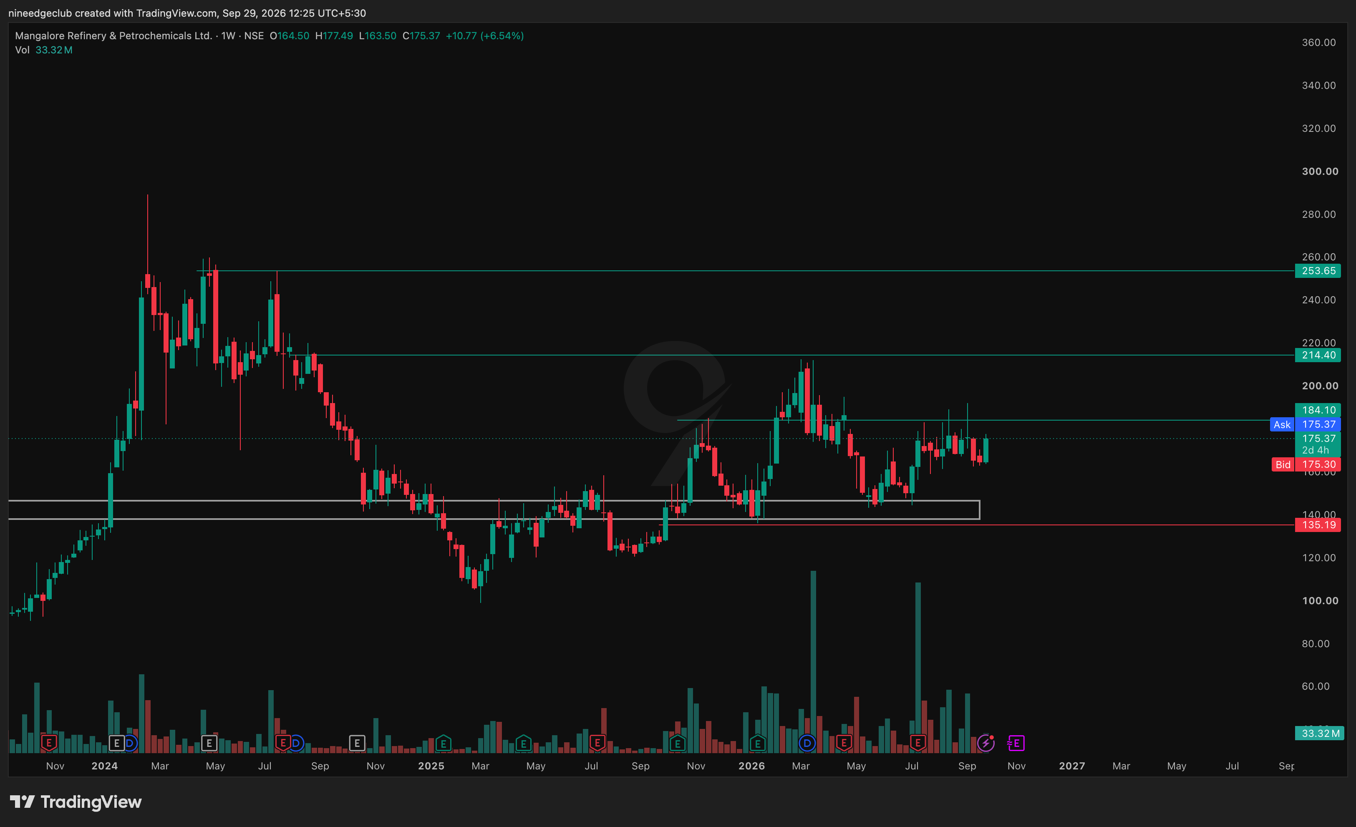
Task: Open the red earnings marker after Jul 2024
Action: click(x=283, y=744)
